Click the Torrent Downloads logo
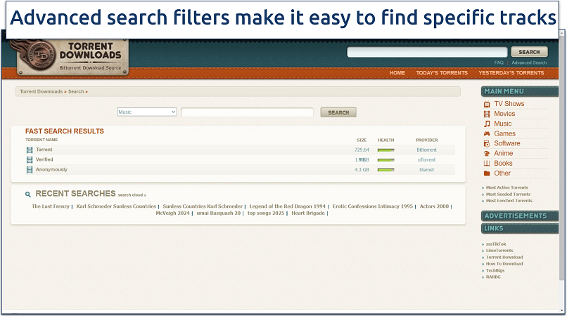Viewport: 567px width, 316px height. click(72, 57)
